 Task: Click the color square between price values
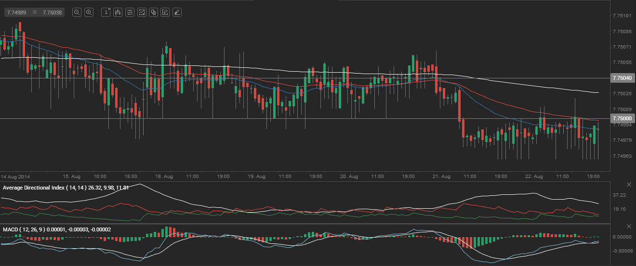point(35,13)
